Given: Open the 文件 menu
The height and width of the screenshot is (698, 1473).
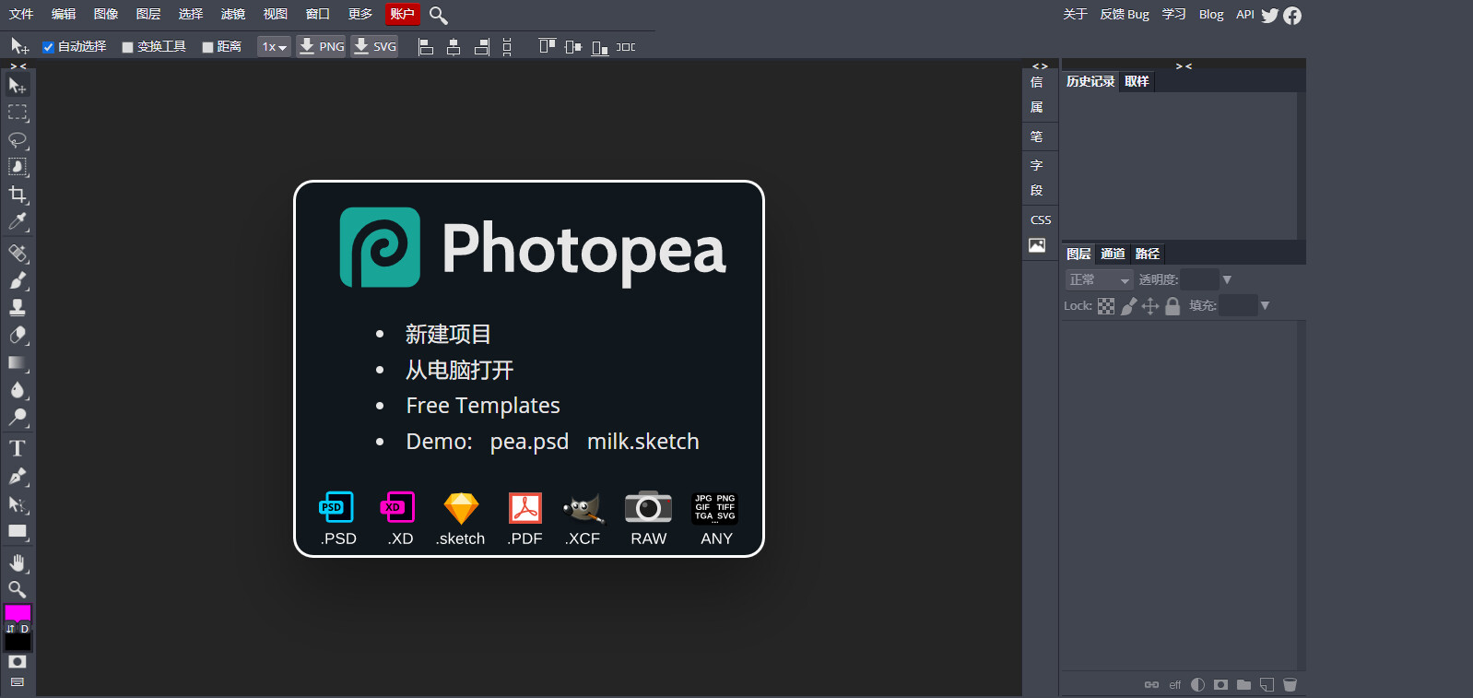Looking at the screenshot, I should [21, 15].
